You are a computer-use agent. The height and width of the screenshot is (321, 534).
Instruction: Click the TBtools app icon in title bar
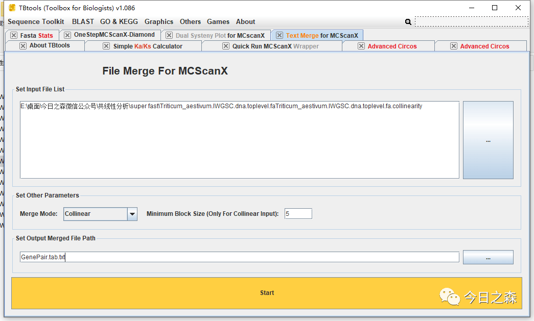click(x=12, y=8)
